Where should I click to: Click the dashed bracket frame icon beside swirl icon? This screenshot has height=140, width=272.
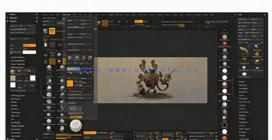(x=52, y=45)
